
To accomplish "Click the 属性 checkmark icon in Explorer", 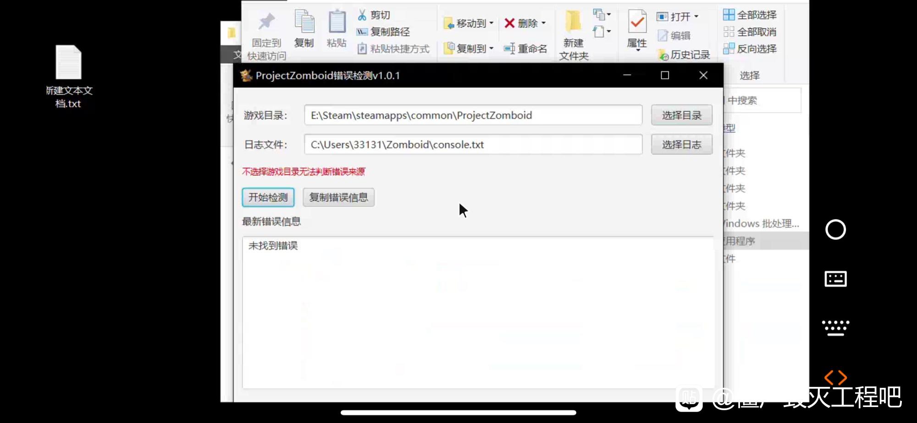I will click(637, 21).
